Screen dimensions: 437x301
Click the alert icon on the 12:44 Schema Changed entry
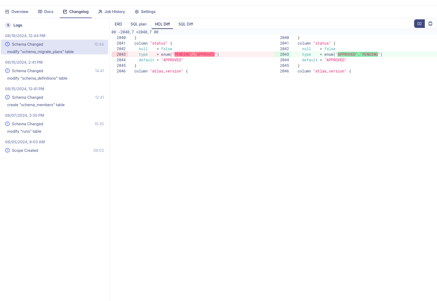(x=7, y=44)
